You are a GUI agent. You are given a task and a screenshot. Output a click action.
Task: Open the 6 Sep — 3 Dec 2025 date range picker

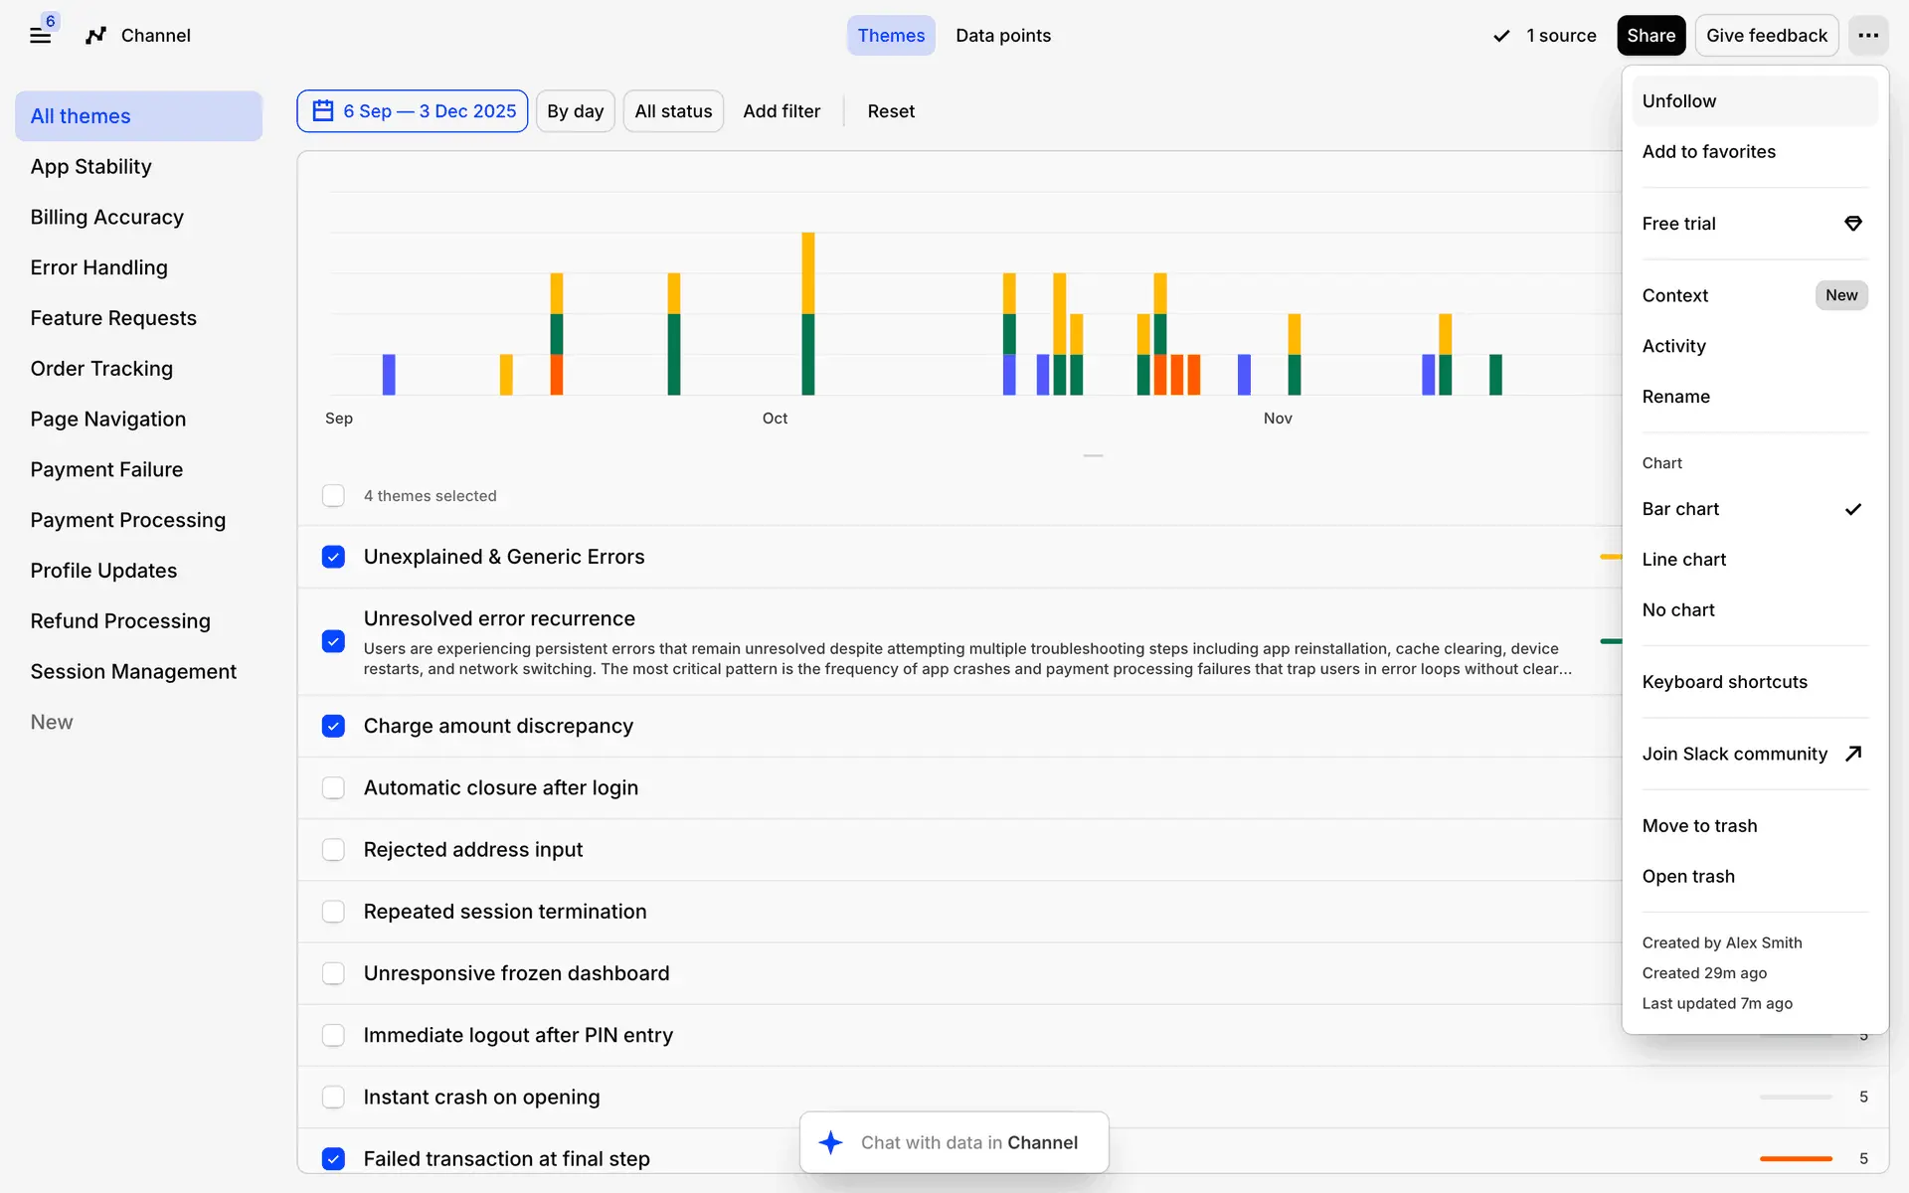429,111
